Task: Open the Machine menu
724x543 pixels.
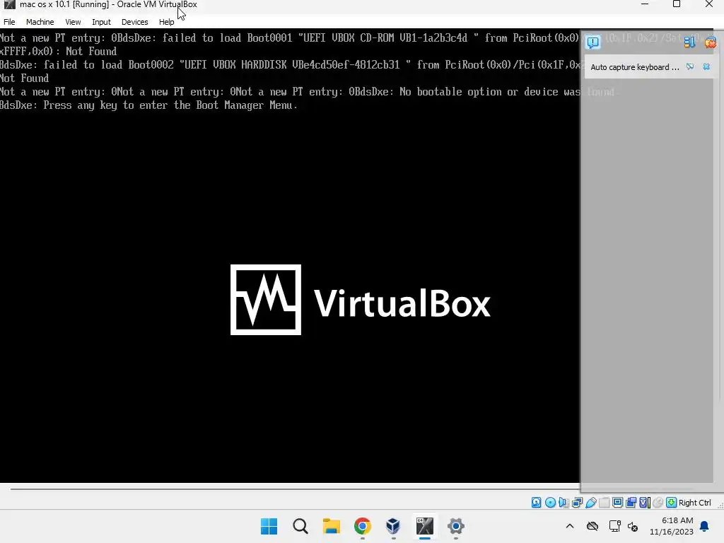Action: (x=40, y=22)
